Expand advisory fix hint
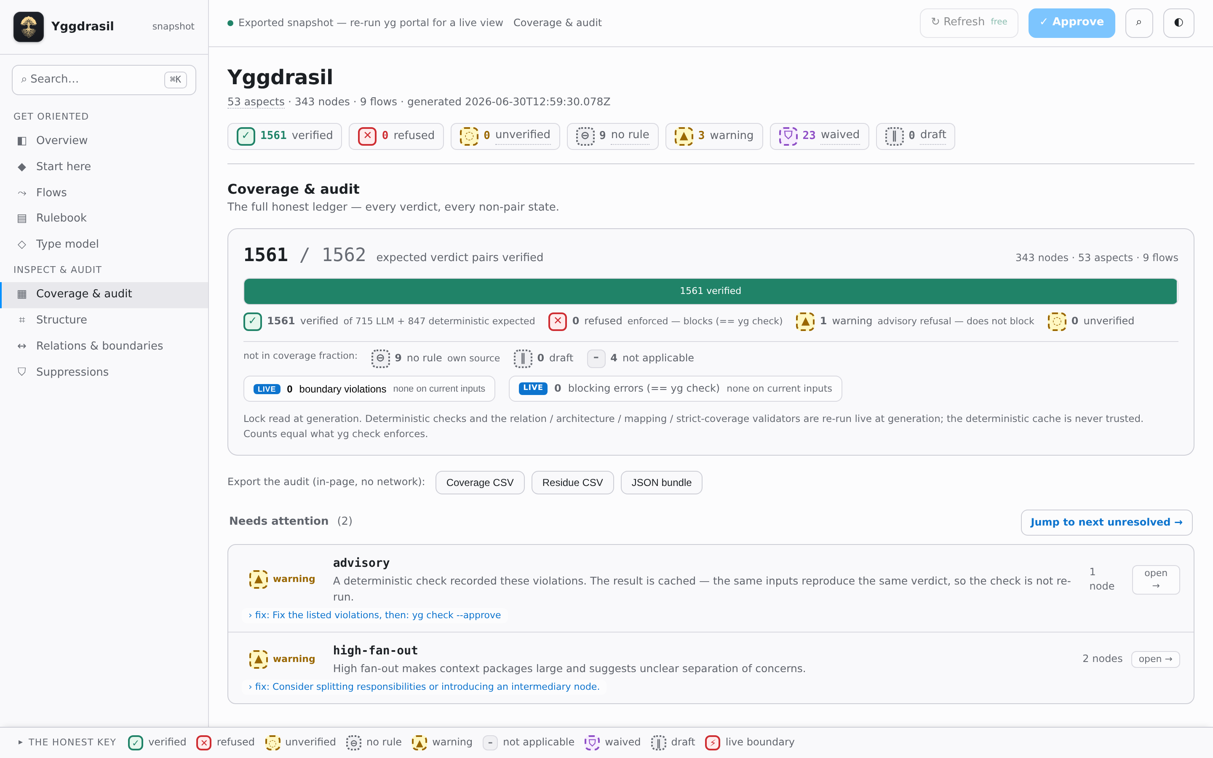Viewport: 1213px width, 758px height. (374, 615)
